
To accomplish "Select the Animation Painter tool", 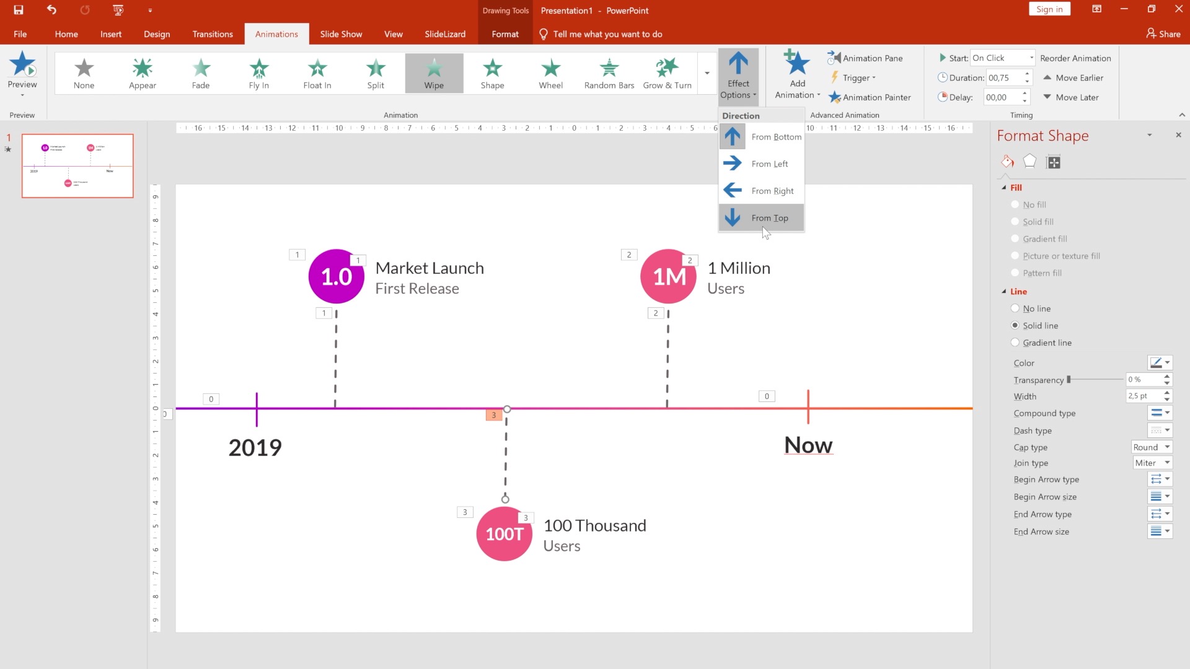I will tap(869, 97).
